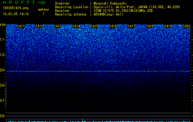Click the observer name Masayuki Kobayashi
The image size is (193, 122).
[110, 3]
